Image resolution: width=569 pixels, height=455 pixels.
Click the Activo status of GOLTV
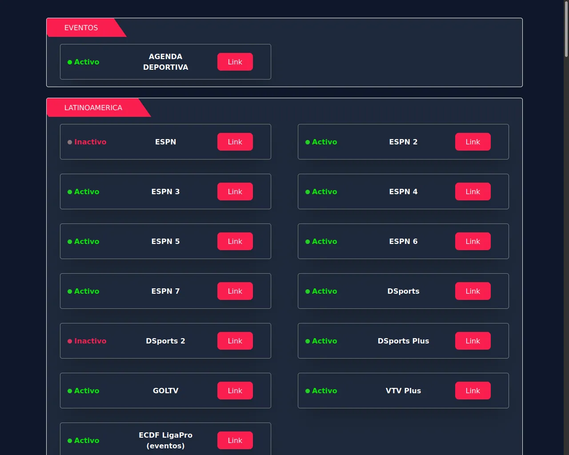coord(84,391)
